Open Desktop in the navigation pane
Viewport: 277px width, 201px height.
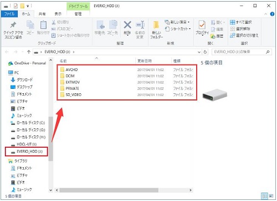22,87
